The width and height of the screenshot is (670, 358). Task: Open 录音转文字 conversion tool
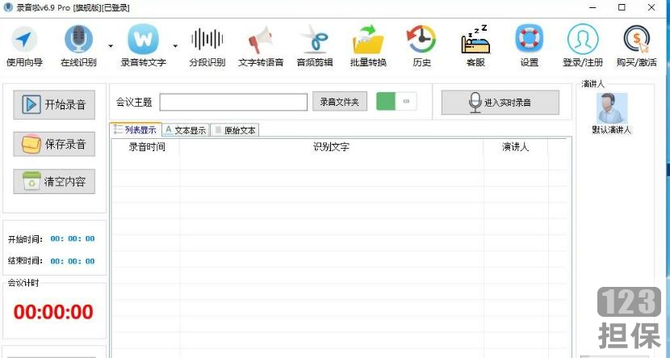[143, 46]
